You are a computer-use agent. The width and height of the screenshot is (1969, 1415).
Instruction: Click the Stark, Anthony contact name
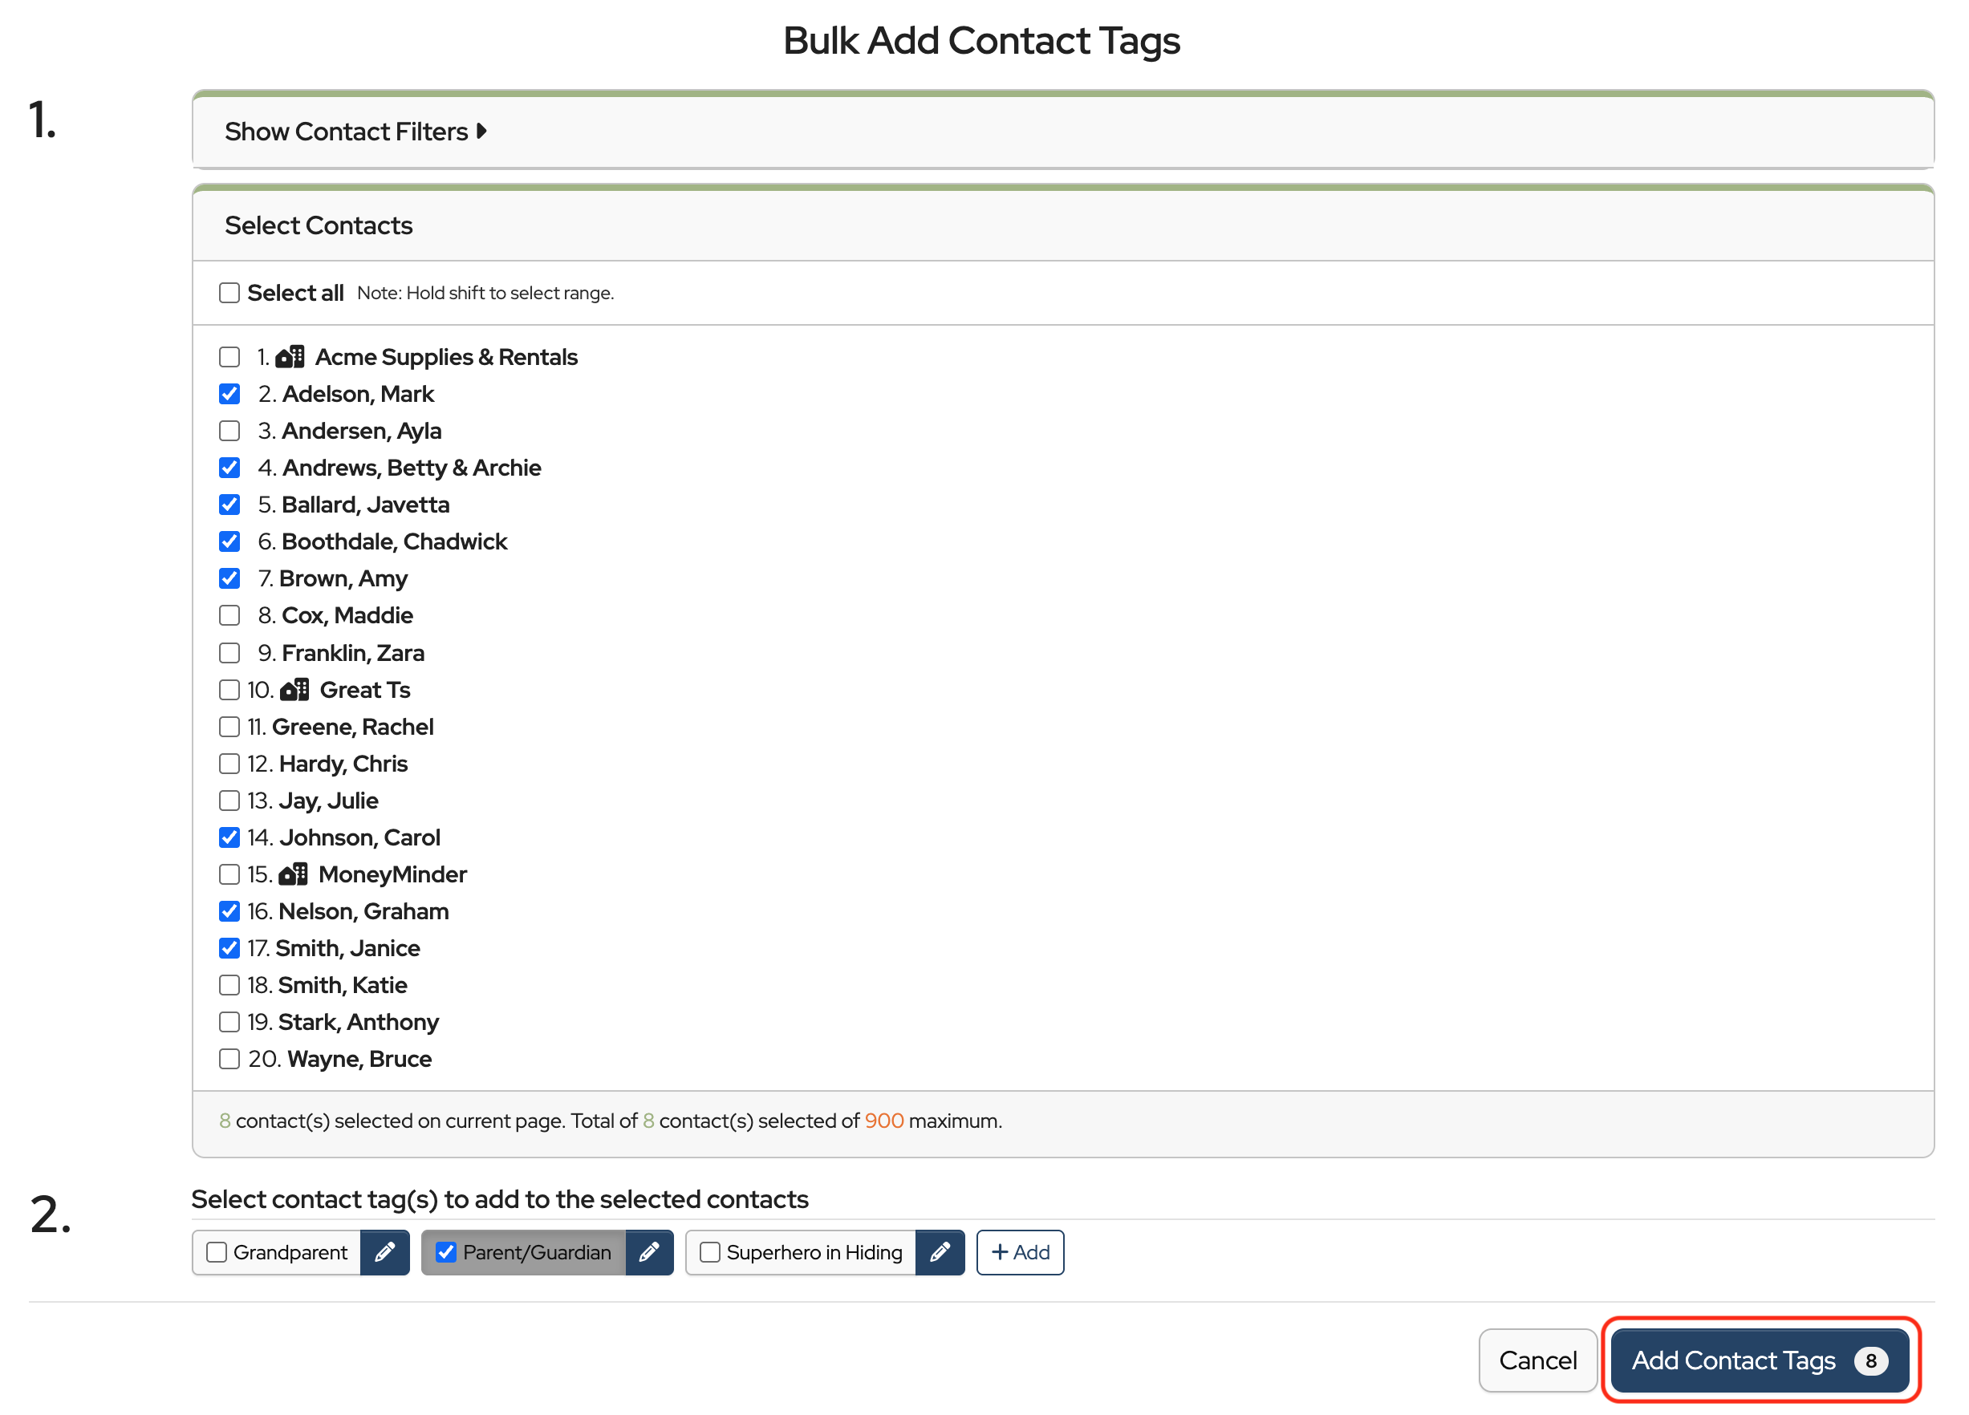coord(358,1022)
